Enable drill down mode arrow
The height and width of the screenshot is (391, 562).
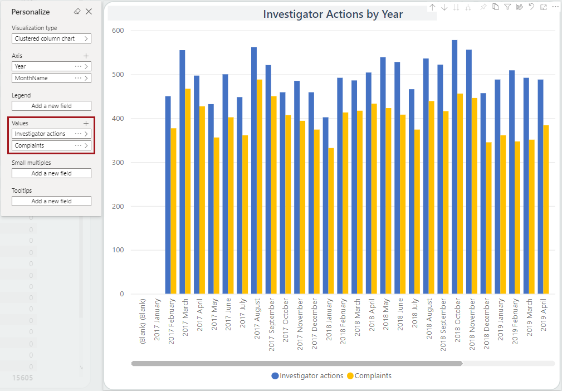point(444,7)
